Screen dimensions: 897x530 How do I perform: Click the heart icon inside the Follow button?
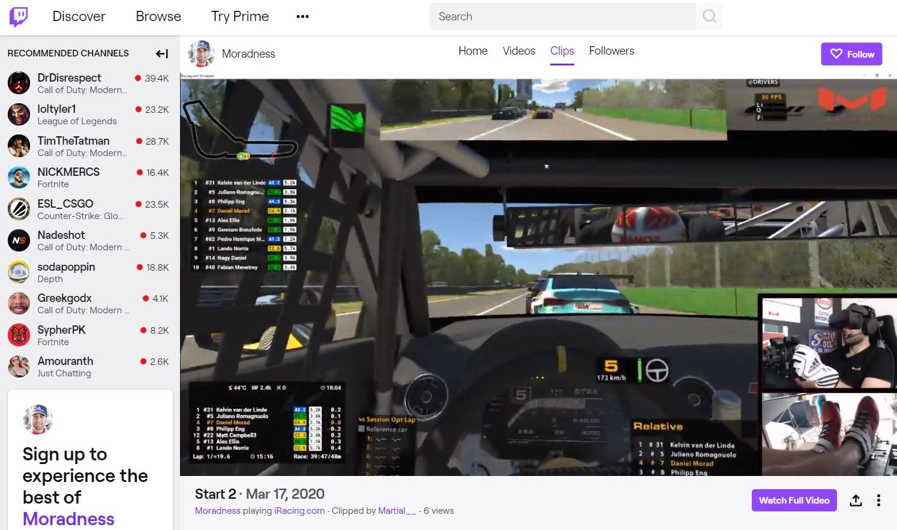pos(838,53)
